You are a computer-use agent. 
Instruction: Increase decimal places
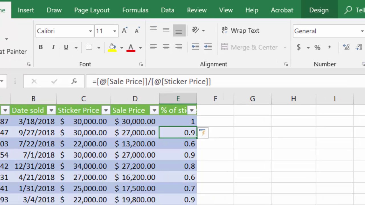(x=346, y=47)
